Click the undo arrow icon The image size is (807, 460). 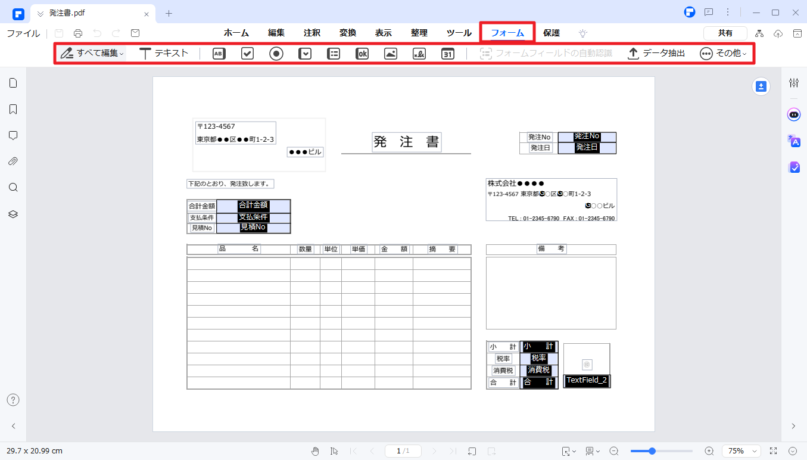(97, 33)
